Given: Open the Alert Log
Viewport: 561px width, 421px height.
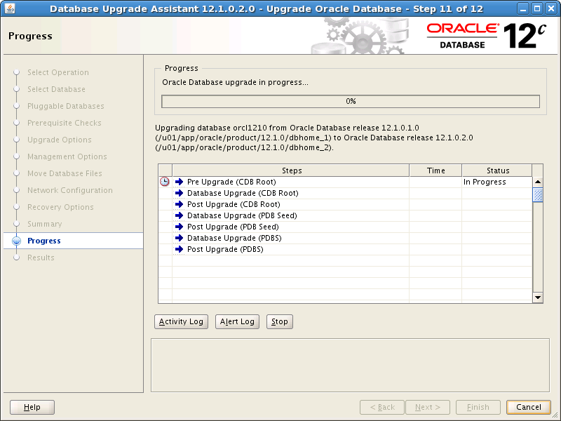Looking at the screenshot, I should point(237,321).
